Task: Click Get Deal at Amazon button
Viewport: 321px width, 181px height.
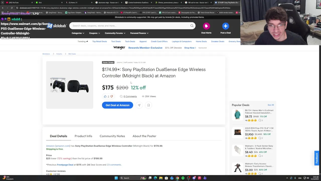Action: pos(117,105)
